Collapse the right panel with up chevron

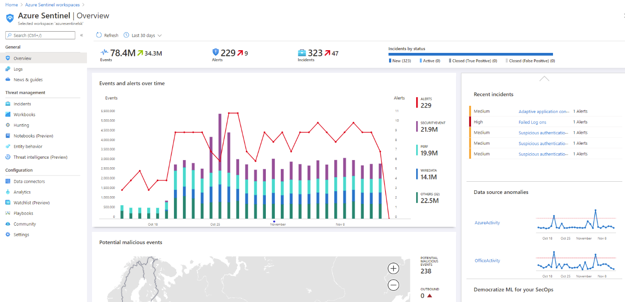[544, 79]
